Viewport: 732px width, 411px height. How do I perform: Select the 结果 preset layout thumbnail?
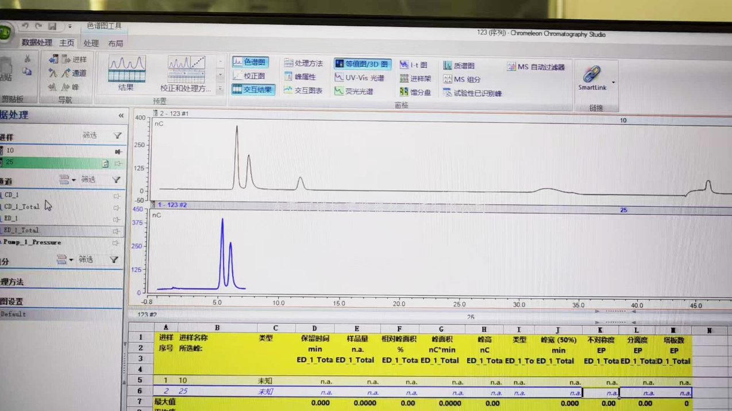click(x=126, y=73)
